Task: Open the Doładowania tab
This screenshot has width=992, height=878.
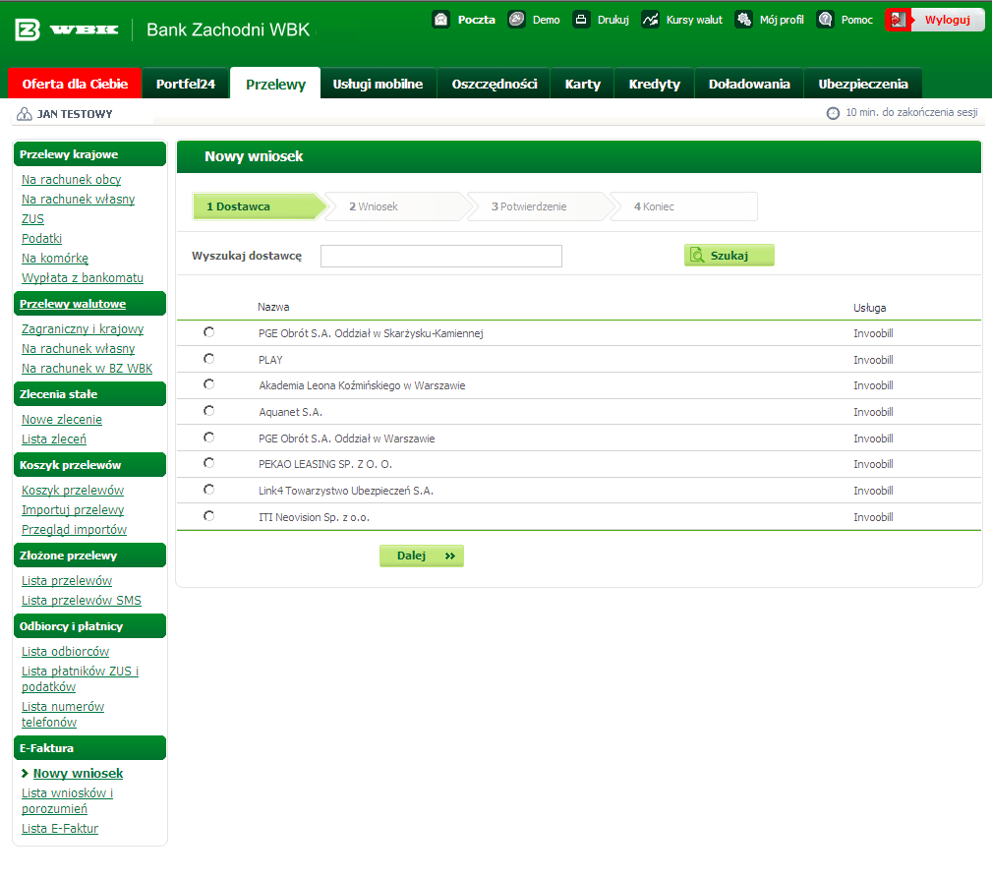Action: [x=749, y=84]
